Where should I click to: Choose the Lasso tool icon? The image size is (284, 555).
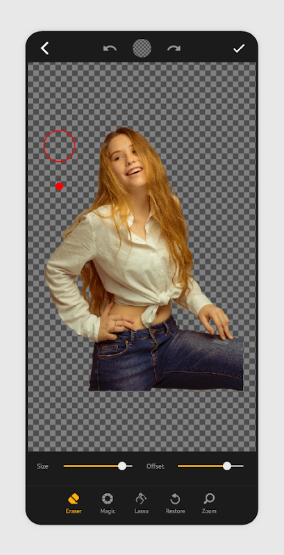[141, 498]
